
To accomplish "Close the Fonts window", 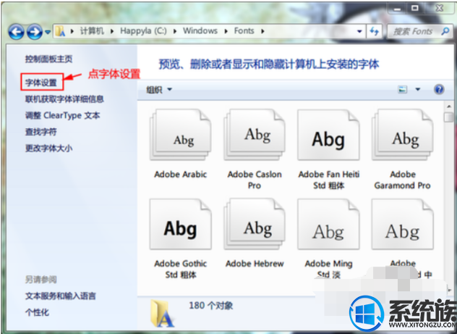I will pos(439,9).
